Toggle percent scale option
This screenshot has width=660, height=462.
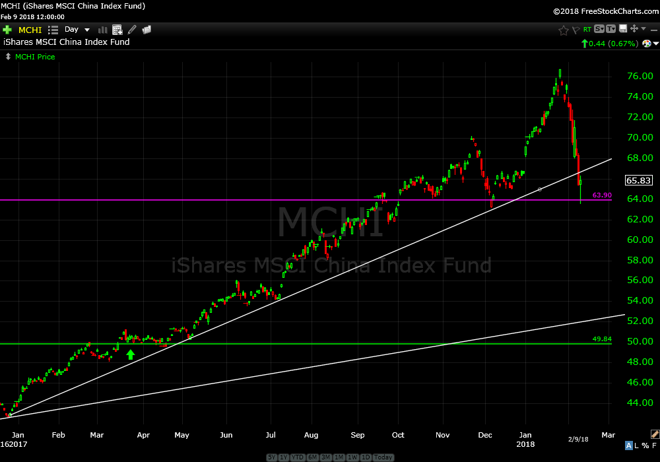(645, 445)
